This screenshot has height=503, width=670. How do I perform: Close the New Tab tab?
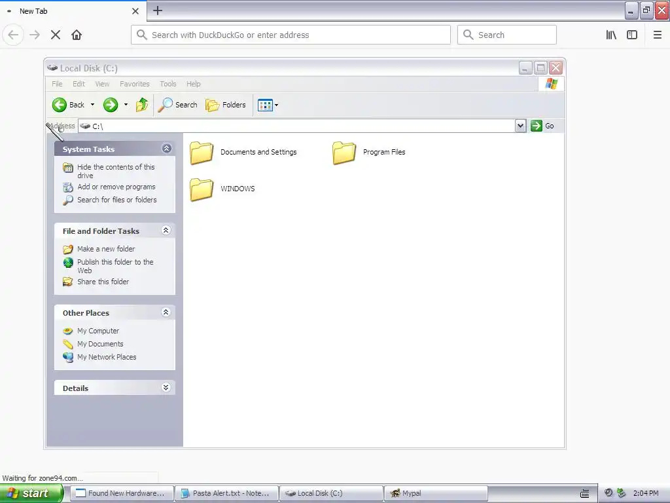click(x=135, y=11)
